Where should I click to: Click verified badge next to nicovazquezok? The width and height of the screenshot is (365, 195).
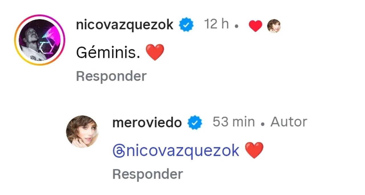[186, 25]
